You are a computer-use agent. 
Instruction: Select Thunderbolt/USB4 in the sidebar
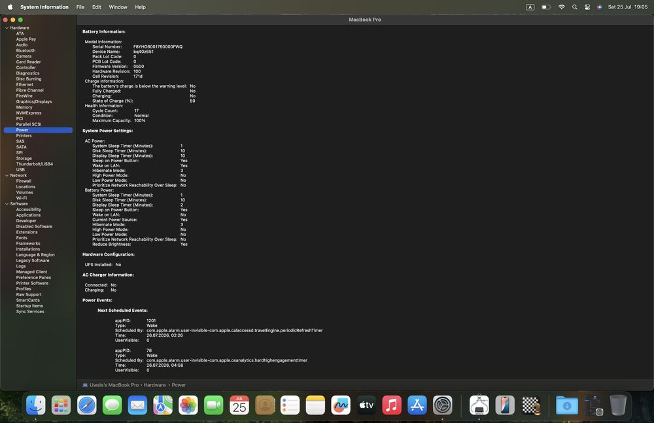point(35,164)
